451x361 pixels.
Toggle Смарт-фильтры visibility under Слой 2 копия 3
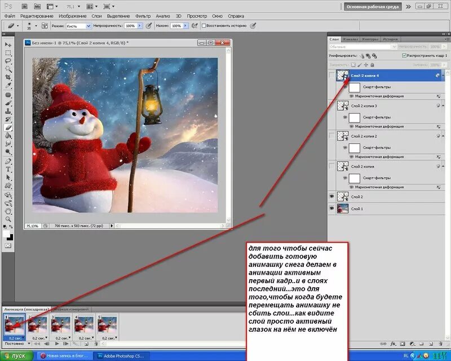pyautogui.click(x=345, y=117)
